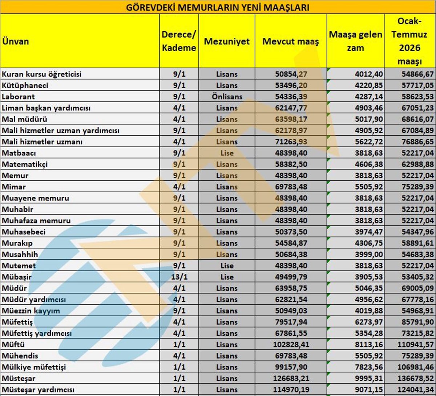Click the Mezuniyet header cell
The image size is (436, 396).
click(x=227, y=41)
